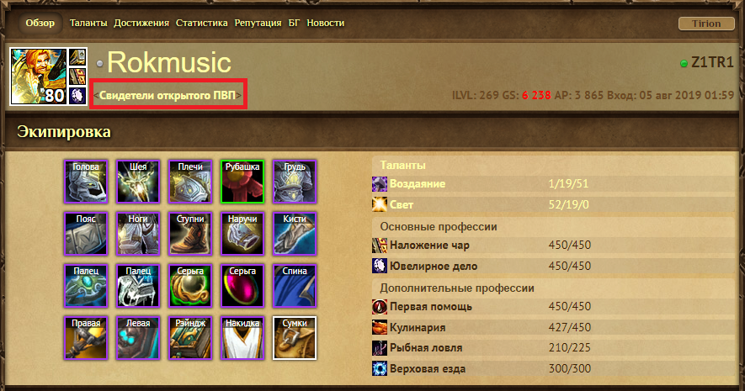Open the Голова head equipment slot

click(x=86, y=182)
